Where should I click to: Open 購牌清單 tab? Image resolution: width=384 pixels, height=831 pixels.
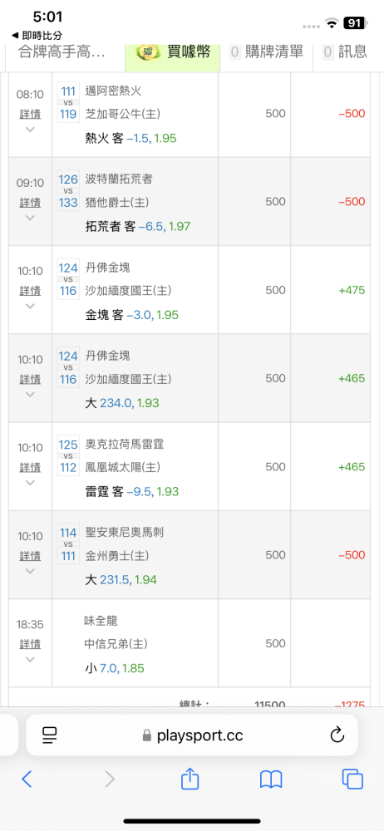[x=267, y=52]
